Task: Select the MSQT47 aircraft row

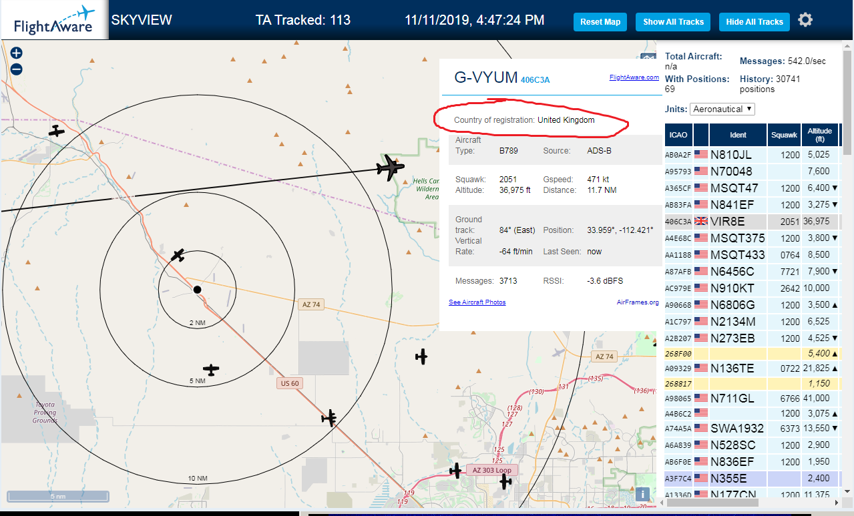Action: point(752,188)
